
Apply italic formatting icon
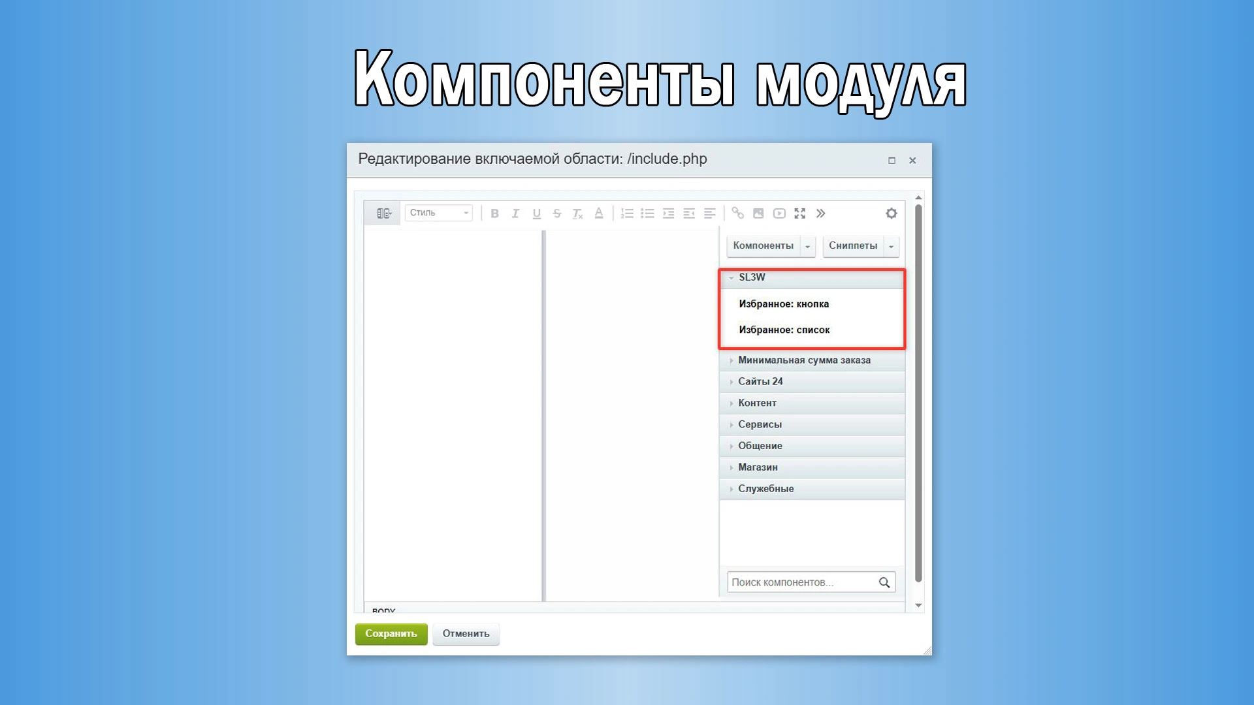click(x=515, y=213)
